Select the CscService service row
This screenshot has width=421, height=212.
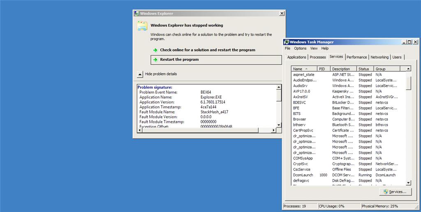pos(349,170)
